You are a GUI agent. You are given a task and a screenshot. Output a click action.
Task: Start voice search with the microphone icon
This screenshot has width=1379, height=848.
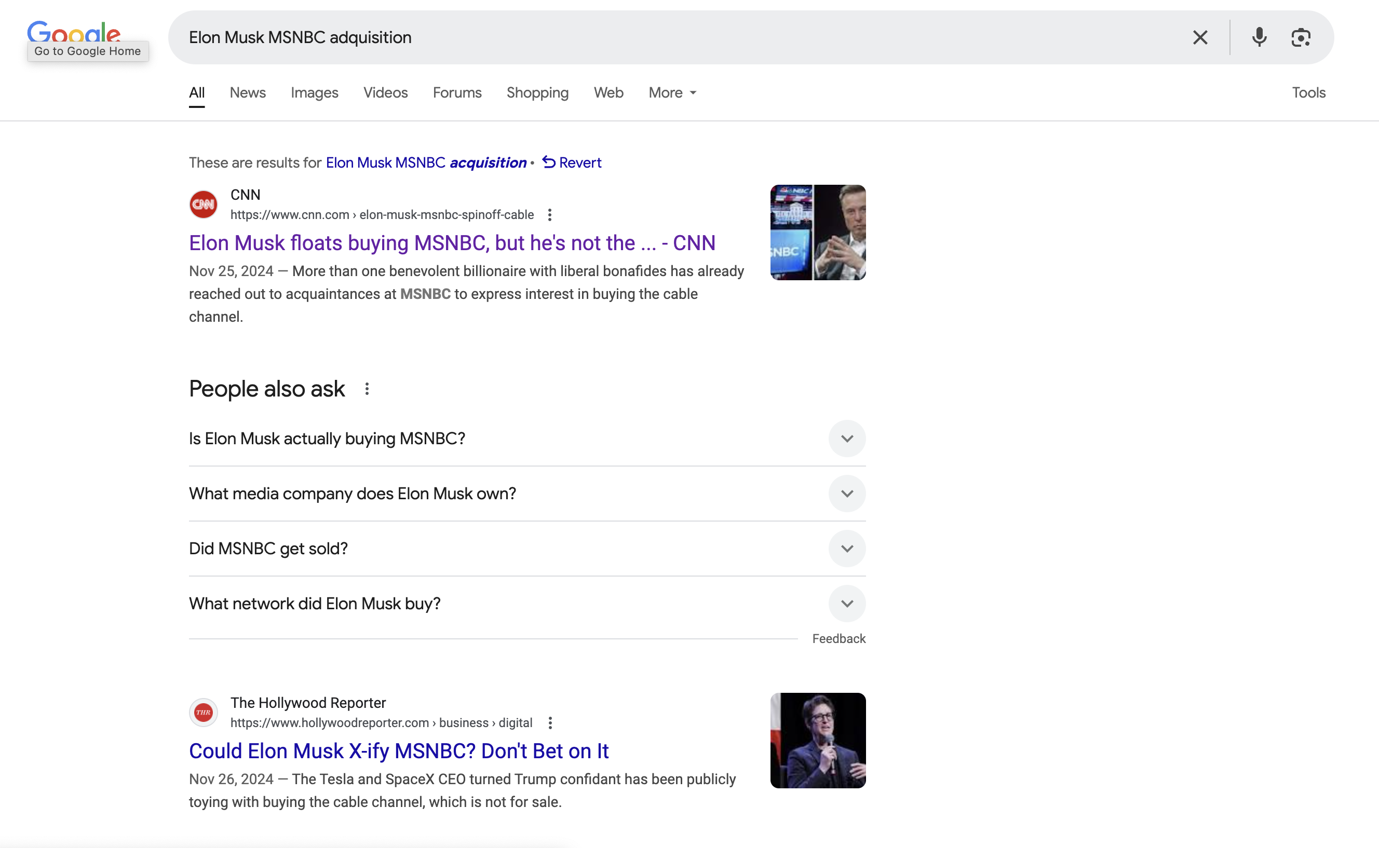pyautogui.click(x=1259, y=37)
